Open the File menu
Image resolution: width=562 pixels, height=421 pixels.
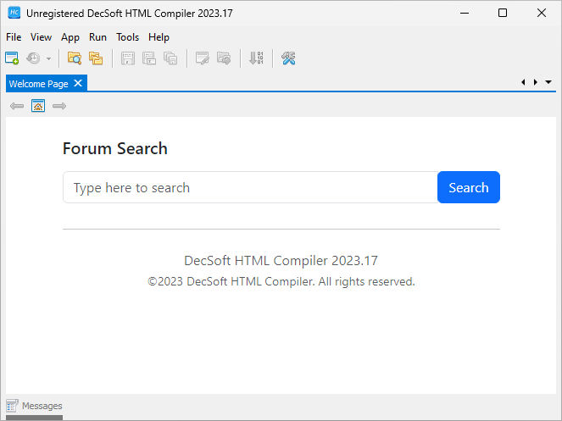[x=14, y=37]
